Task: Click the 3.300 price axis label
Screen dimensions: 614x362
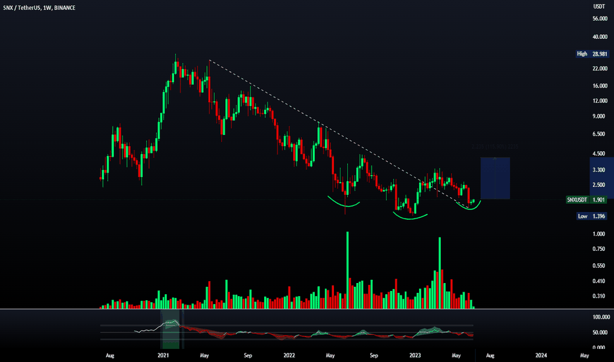Action: [x=599, y=169]
